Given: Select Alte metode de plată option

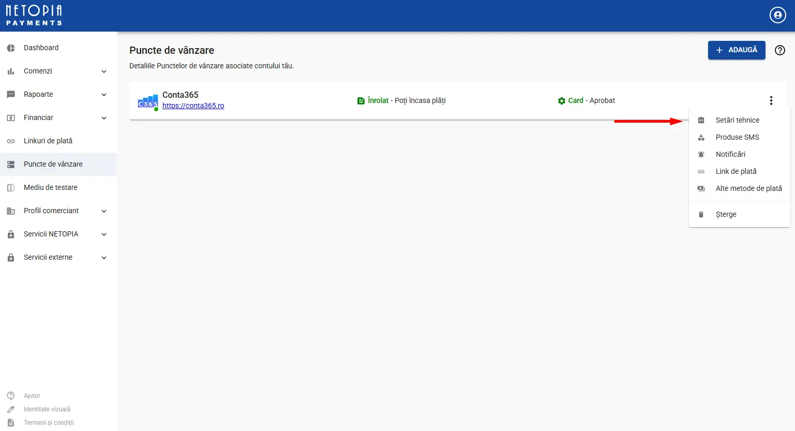Looking at the screenshot, I should click(x=748, y=188).
